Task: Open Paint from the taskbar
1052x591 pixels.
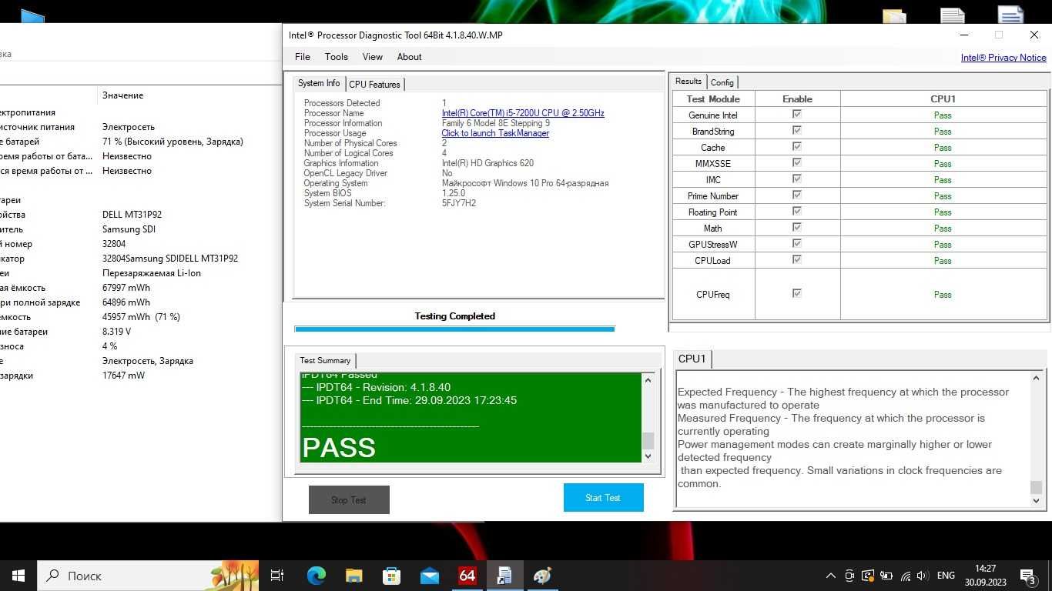Action: coord(543,576)
